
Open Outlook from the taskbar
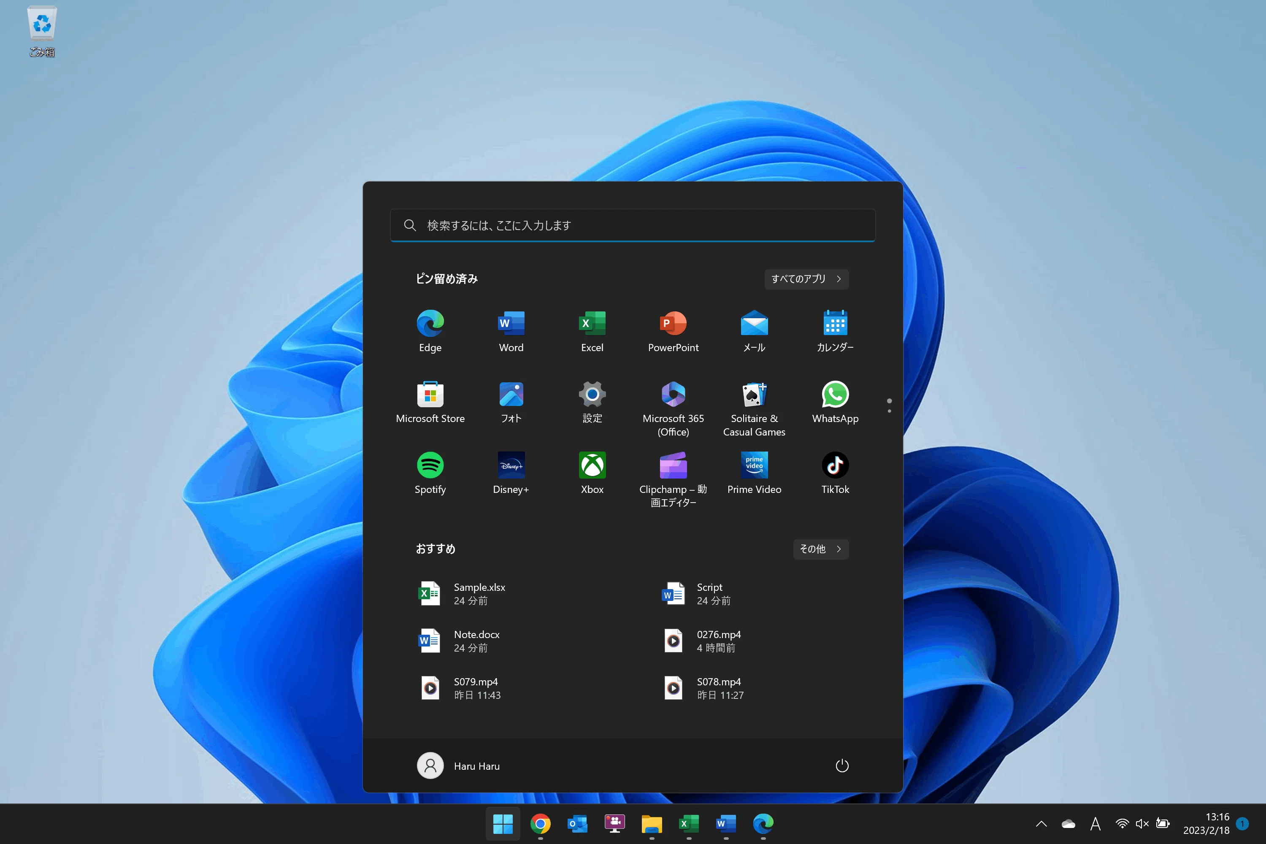577,824
